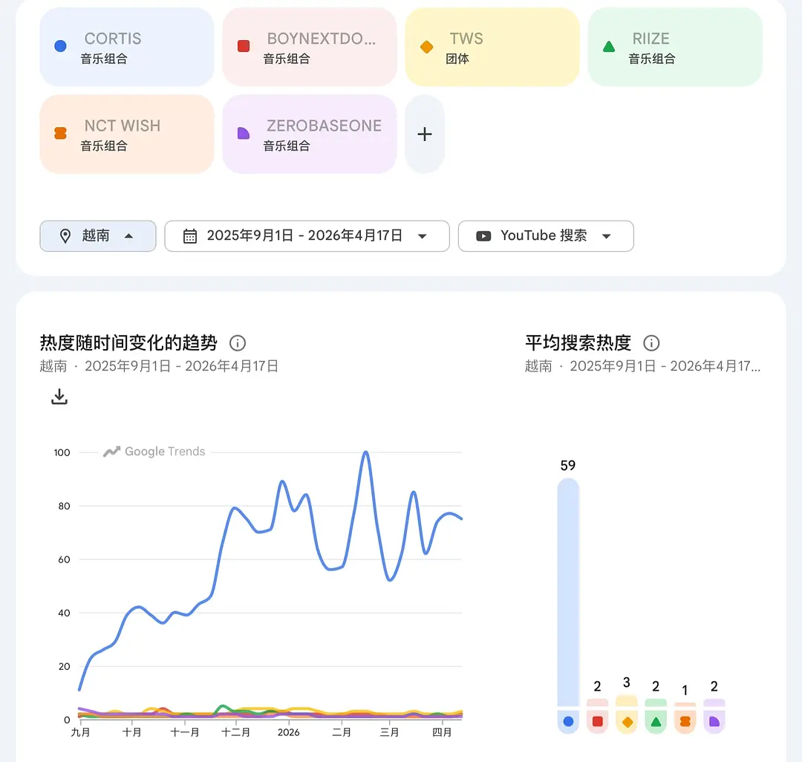This screenshot has width=802, height=762.
Task: Select the ZEROBASEONE search term card
Action: click(310, 134)
